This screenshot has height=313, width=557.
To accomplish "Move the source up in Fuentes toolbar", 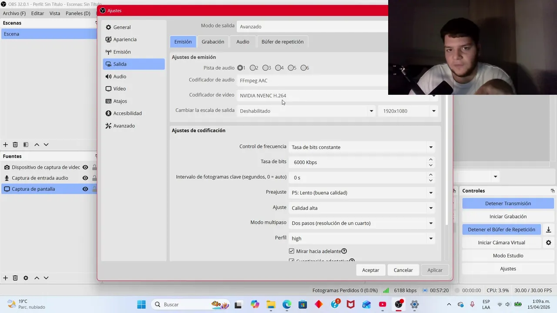I will point(37,278).
